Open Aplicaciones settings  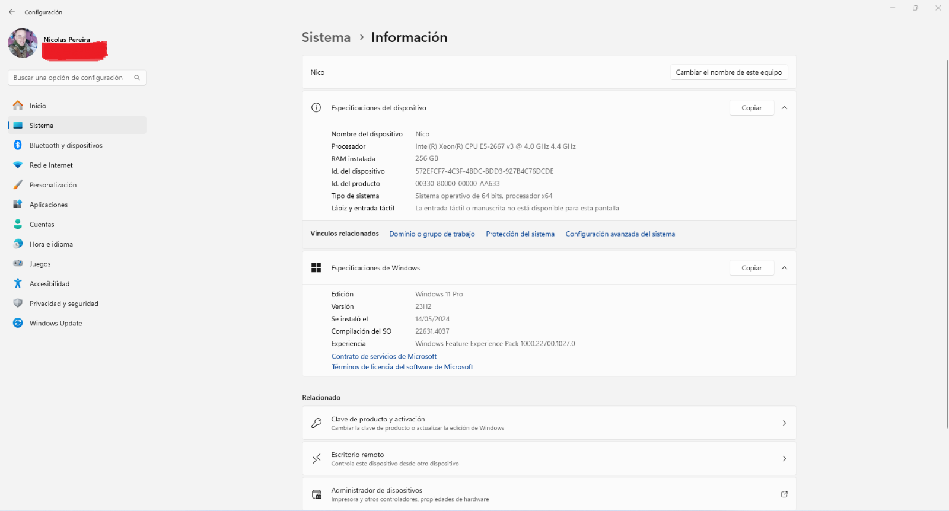pyautogui.click(x=77, y=205)
